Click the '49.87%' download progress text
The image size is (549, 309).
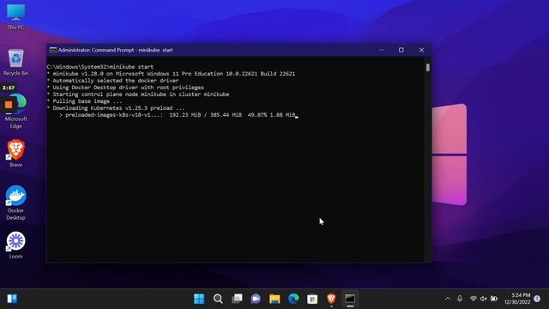257,115
